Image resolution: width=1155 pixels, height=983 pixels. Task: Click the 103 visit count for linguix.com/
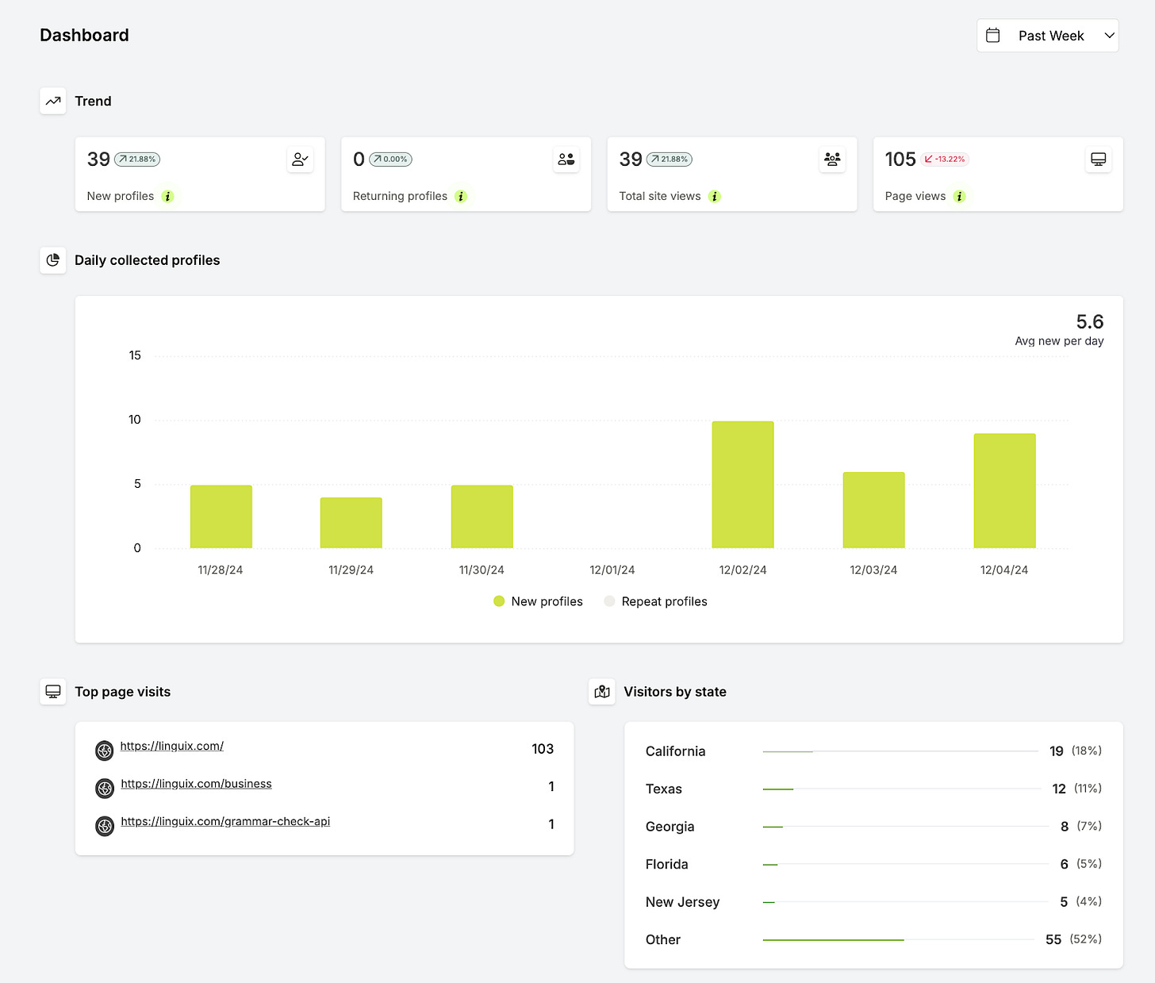pos(543,749)
